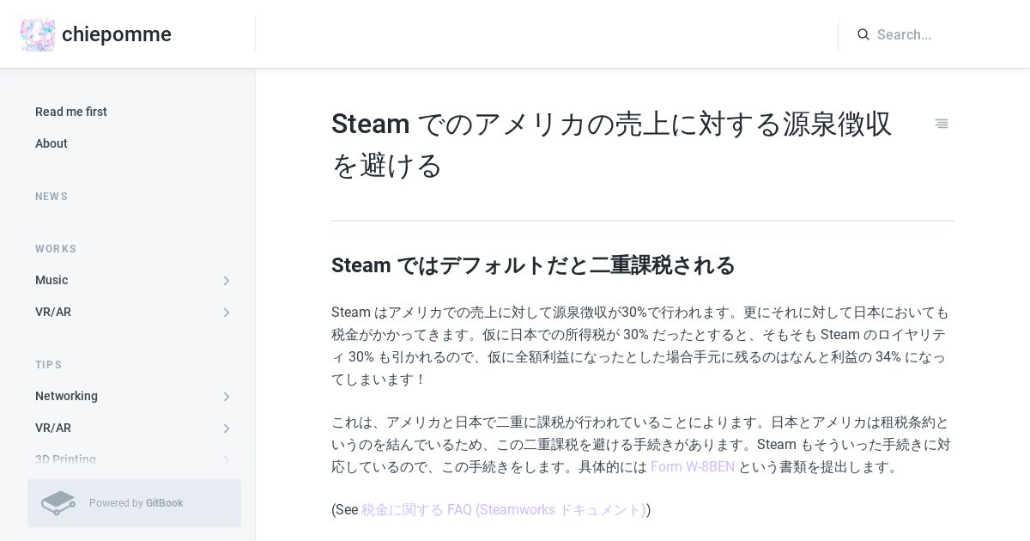1030x541 pixels.
Task: Click the Steam ではデフォルトだと二重課税される heading
Action: coord(533,265)
